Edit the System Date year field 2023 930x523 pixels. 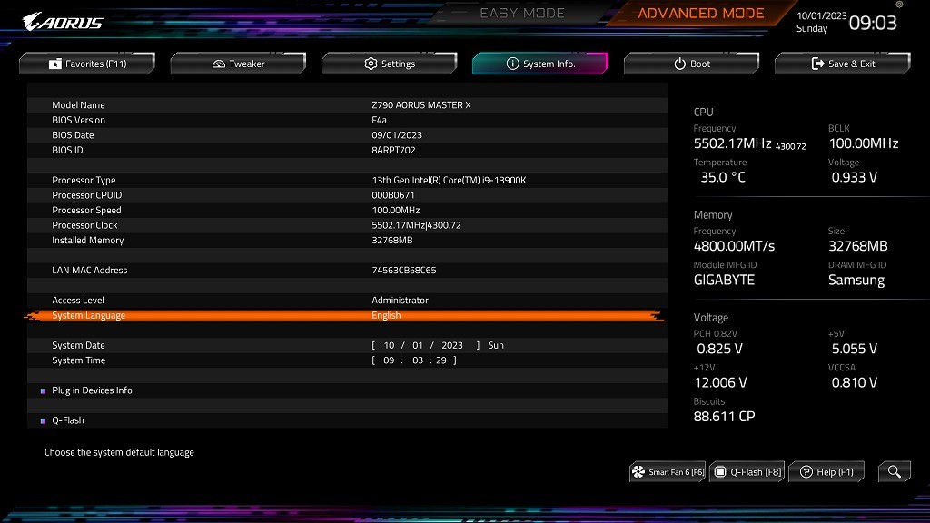point(452,345)
